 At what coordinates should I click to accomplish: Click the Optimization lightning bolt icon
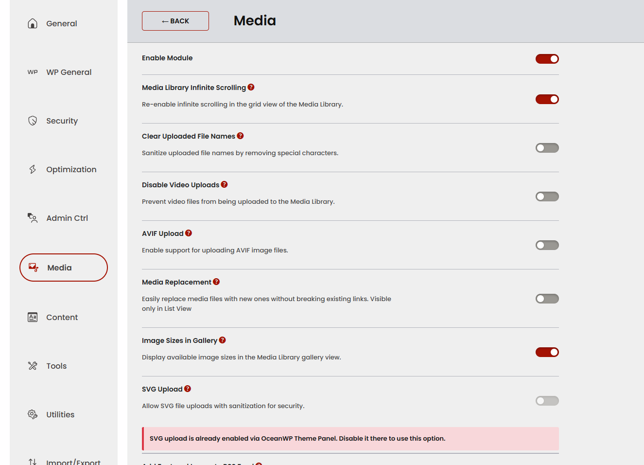pyautogui.click(x=32, y=169)
